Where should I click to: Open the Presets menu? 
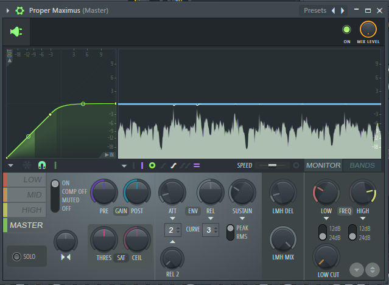[x=315, y=11]
